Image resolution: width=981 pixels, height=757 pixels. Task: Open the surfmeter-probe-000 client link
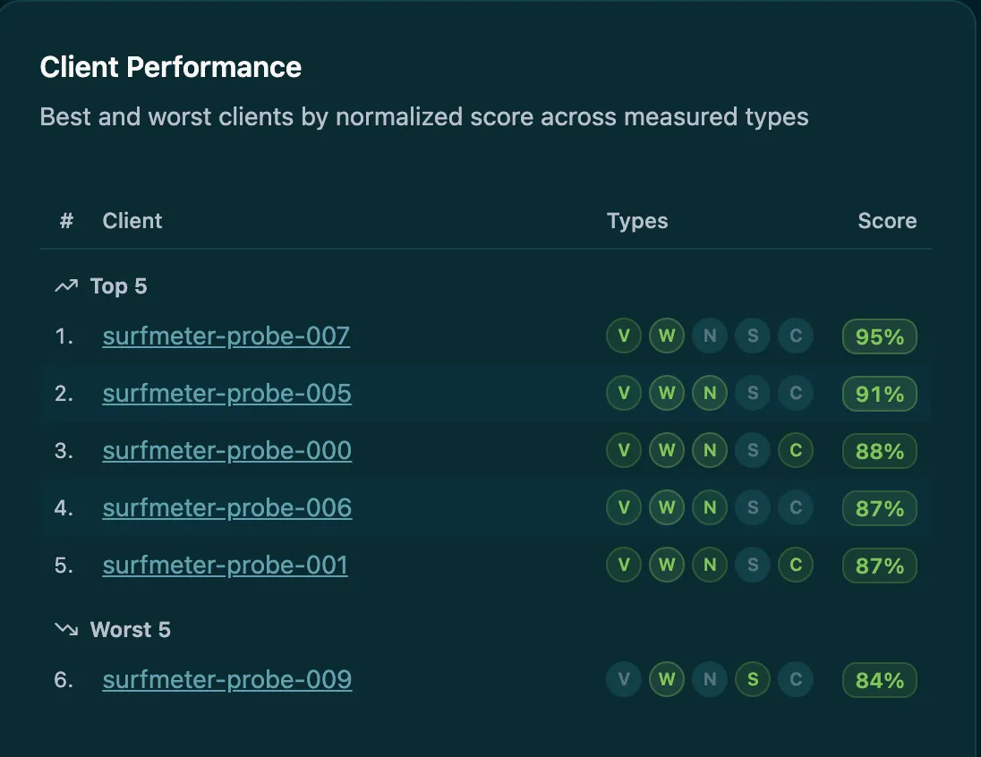click(227, 450)
